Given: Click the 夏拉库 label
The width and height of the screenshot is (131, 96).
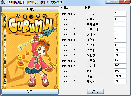Looking at the screenshot, I should (91, 81).
